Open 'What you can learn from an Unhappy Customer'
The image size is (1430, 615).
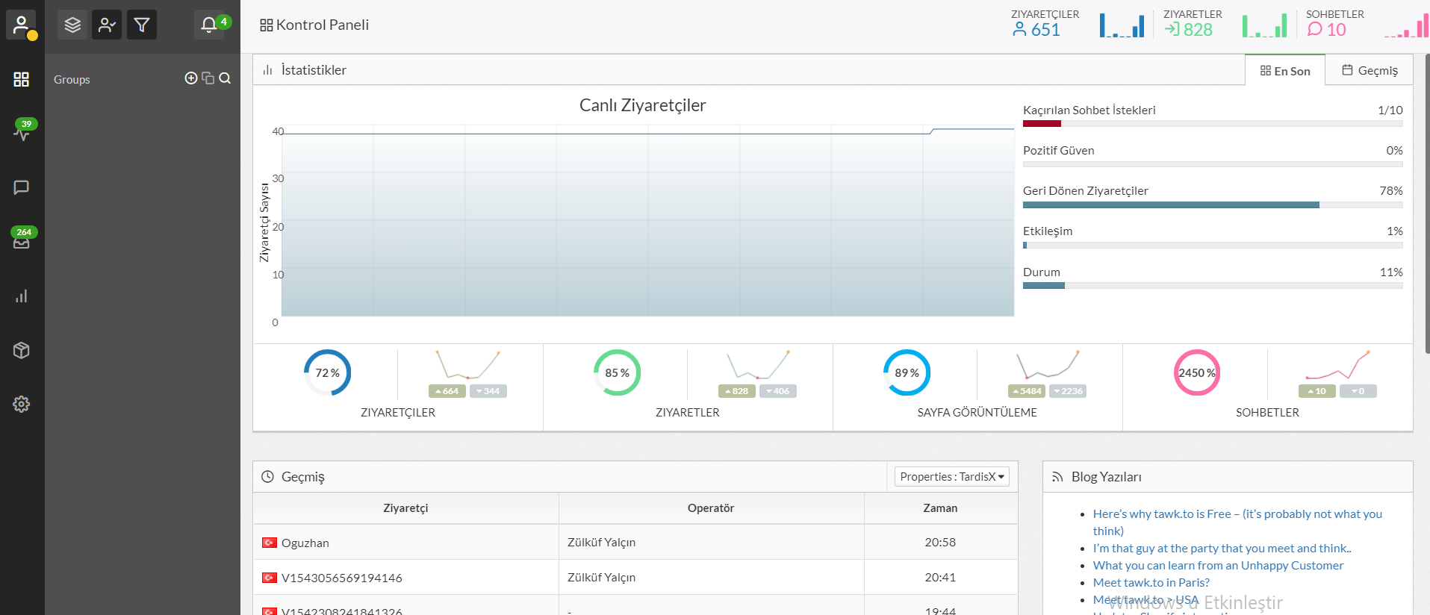point(1218,565)
